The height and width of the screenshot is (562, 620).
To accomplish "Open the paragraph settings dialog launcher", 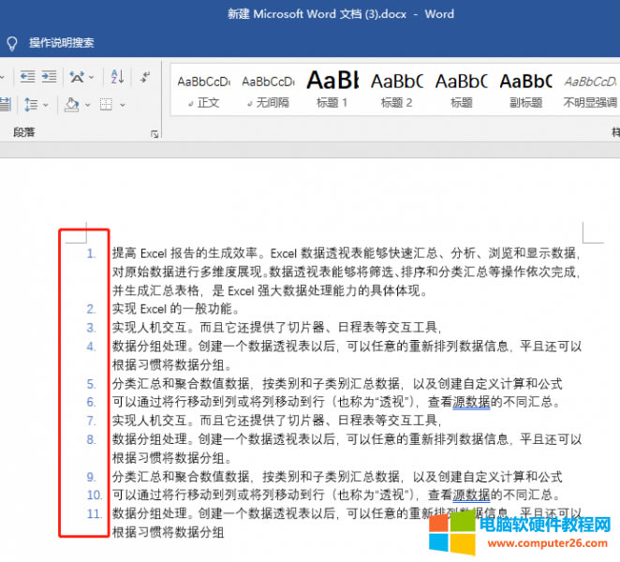I will click(x=155, y=134).
